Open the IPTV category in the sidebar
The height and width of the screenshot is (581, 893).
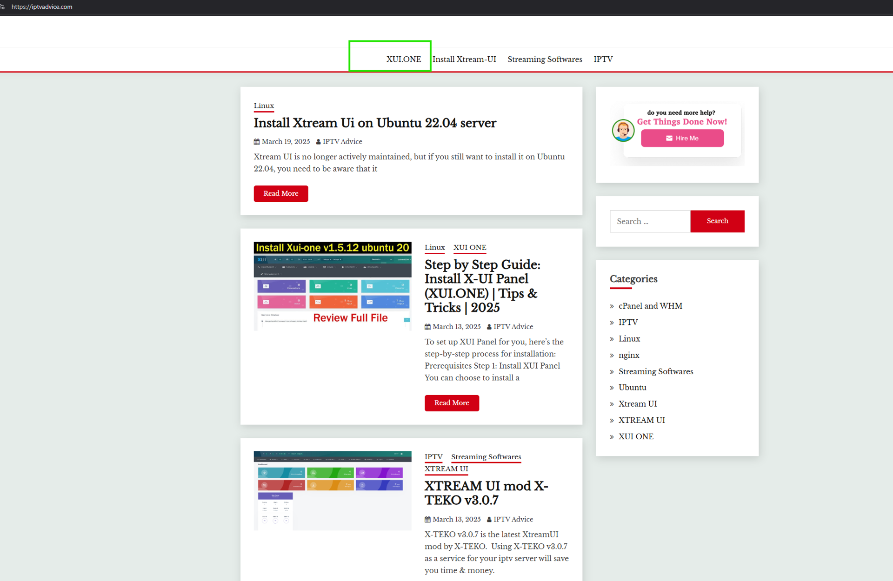pyautogui.click(x=628, y=322)
